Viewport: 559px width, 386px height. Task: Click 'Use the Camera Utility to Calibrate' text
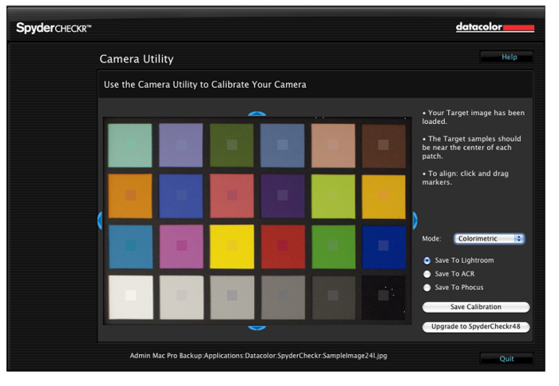(205, 85)
